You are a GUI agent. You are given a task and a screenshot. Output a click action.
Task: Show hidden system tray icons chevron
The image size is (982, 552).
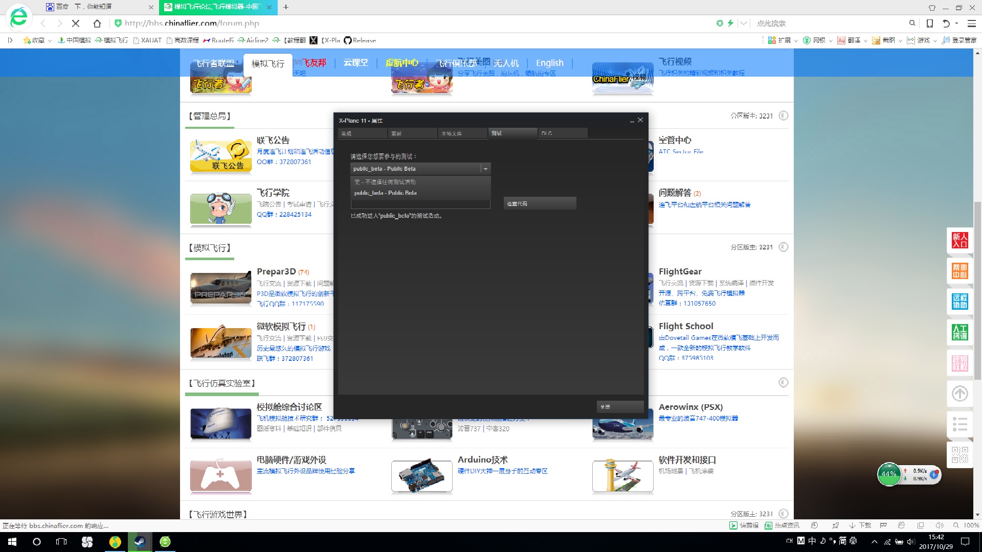(875, 542)
